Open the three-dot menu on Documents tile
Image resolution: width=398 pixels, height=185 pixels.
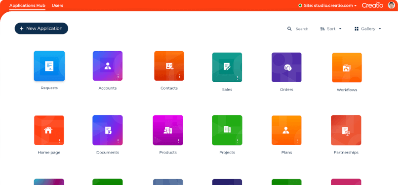tap(118, 140)
